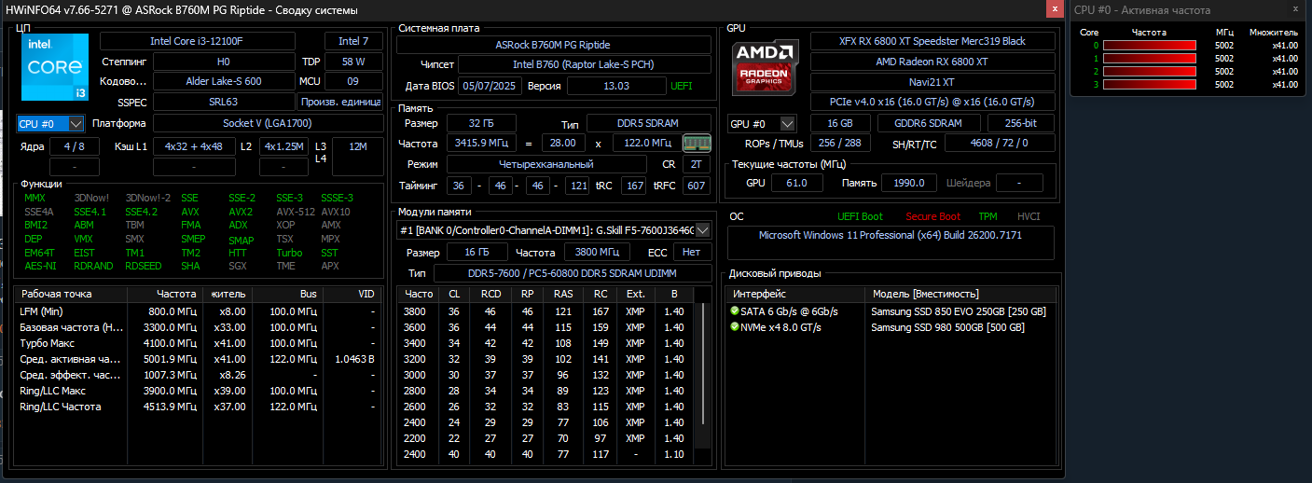This screenshot has height=483, width=1312.
Task: Click the Интерфейс column header
Action: 796,294
